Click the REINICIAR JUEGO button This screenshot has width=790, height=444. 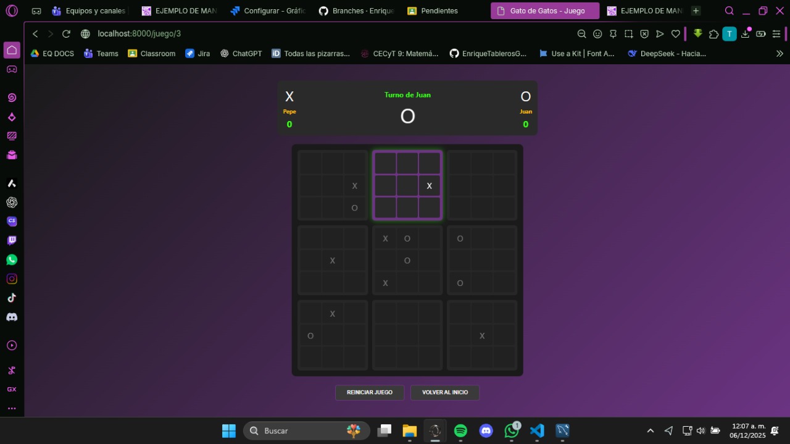point(370,393)
